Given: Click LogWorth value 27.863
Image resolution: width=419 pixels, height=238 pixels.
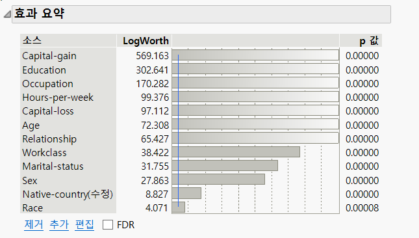Looking at the screenshot, I should click(x=155, y=180).
